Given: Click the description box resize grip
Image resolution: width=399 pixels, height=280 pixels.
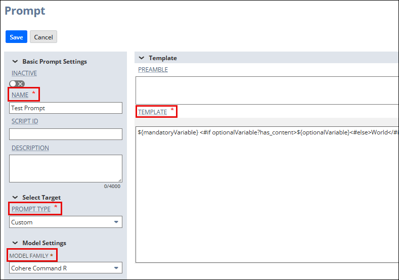Looking at the screenshot, I should click(x=120, y=180).
